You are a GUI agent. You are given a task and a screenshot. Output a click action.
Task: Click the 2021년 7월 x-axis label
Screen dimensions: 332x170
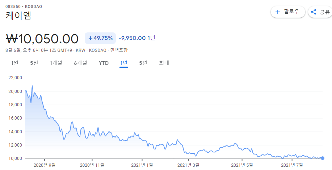click(x=292, y=165)
